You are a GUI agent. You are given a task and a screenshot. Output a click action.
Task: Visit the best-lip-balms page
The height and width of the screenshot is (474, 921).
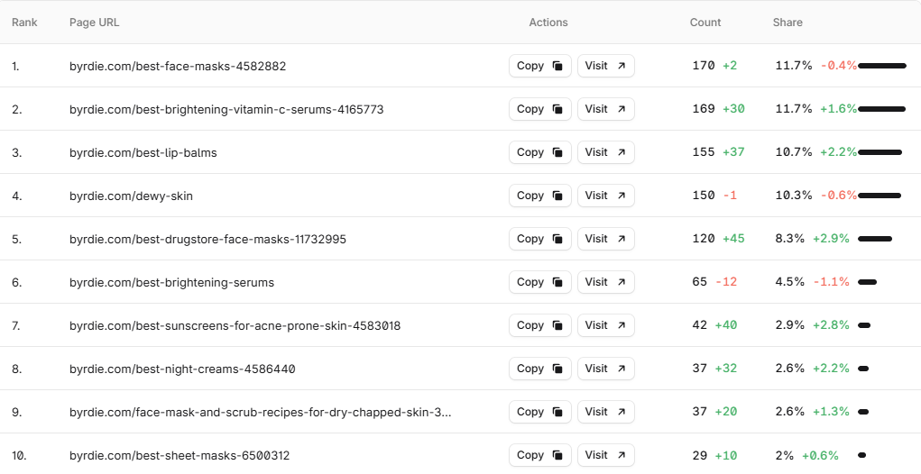tap(605, 152)
